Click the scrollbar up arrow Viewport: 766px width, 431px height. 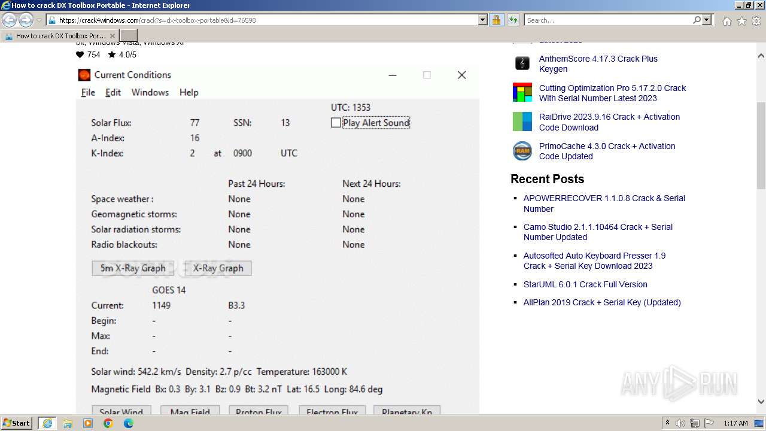click(x=761, y=56)
